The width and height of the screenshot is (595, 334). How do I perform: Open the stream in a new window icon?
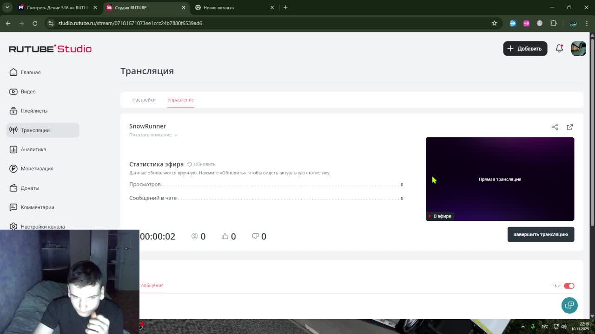[570, 127]
